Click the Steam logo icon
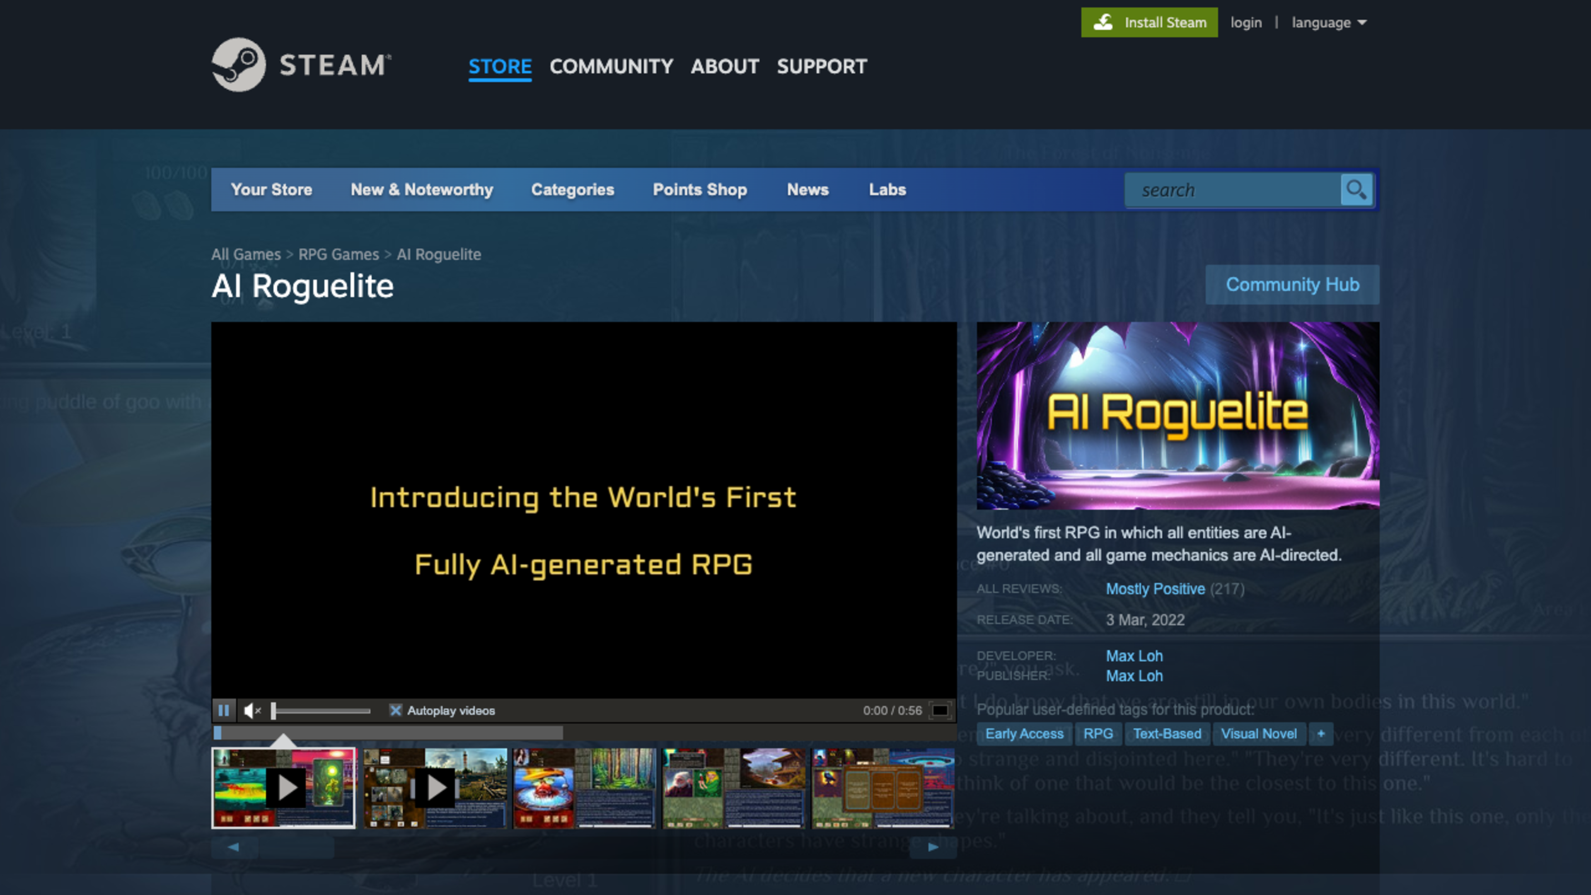This screenshot has height=895, width=1591. click(x=238, y=64)
